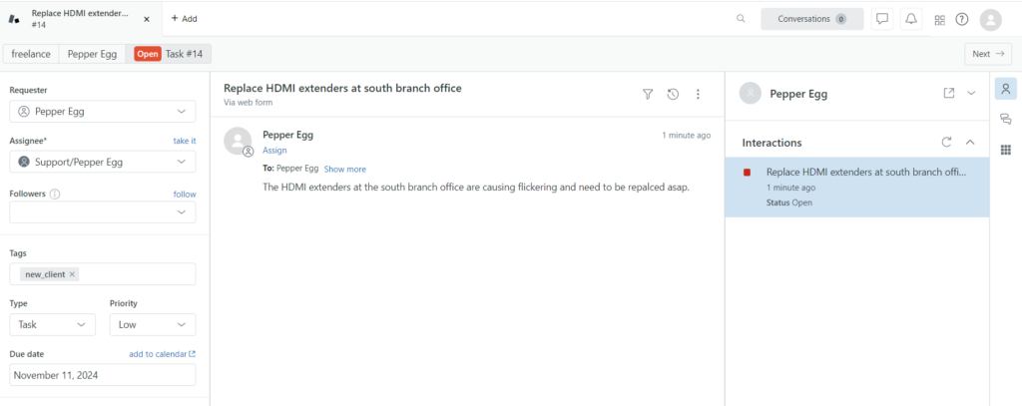
Task: Filter conversation with the funnel icon
Action: 648,94
